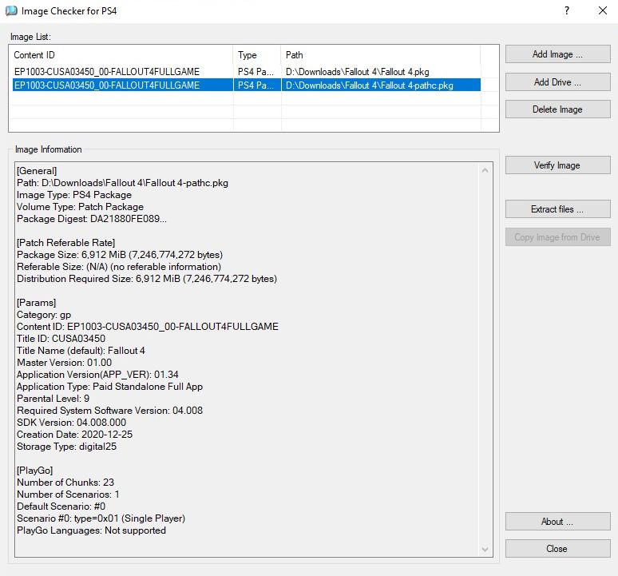618x576 pixels.
Task: Click the Content ID line in Params section
Action: [x=148, y=327]
